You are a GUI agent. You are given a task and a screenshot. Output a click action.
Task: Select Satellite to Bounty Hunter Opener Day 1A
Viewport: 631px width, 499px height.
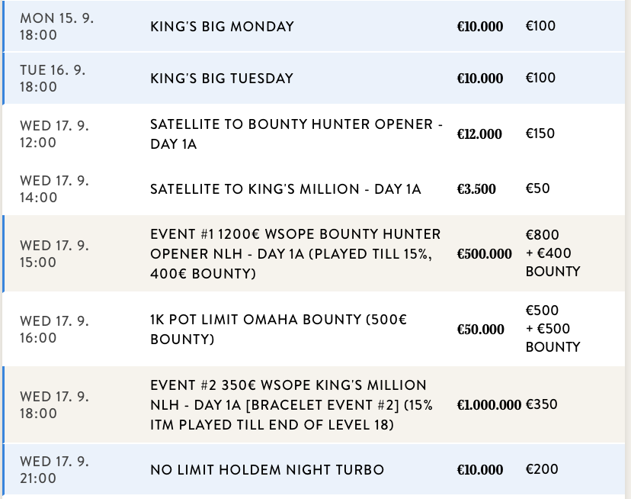coord(296,134)
